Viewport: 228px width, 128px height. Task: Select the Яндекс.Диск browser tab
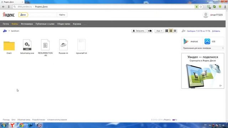coord(12,2)
